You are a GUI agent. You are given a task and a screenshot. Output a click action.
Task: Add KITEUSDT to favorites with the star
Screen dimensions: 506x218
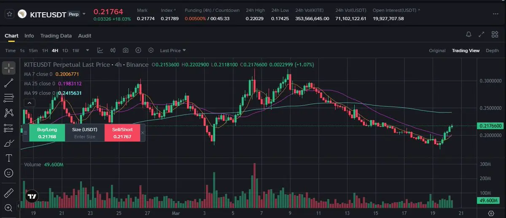8,14
